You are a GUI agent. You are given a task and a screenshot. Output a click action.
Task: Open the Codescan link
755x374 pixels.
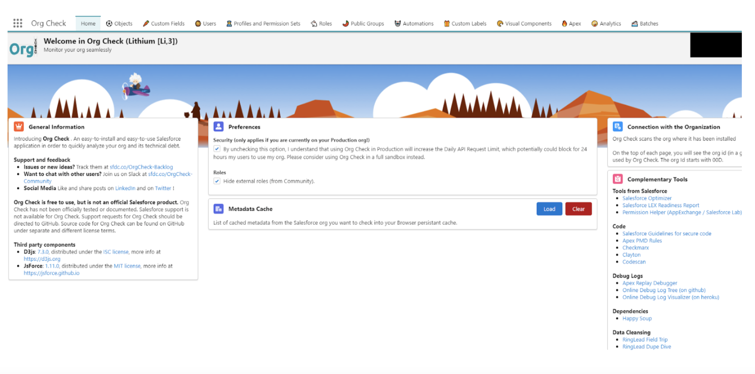(634, 262)
